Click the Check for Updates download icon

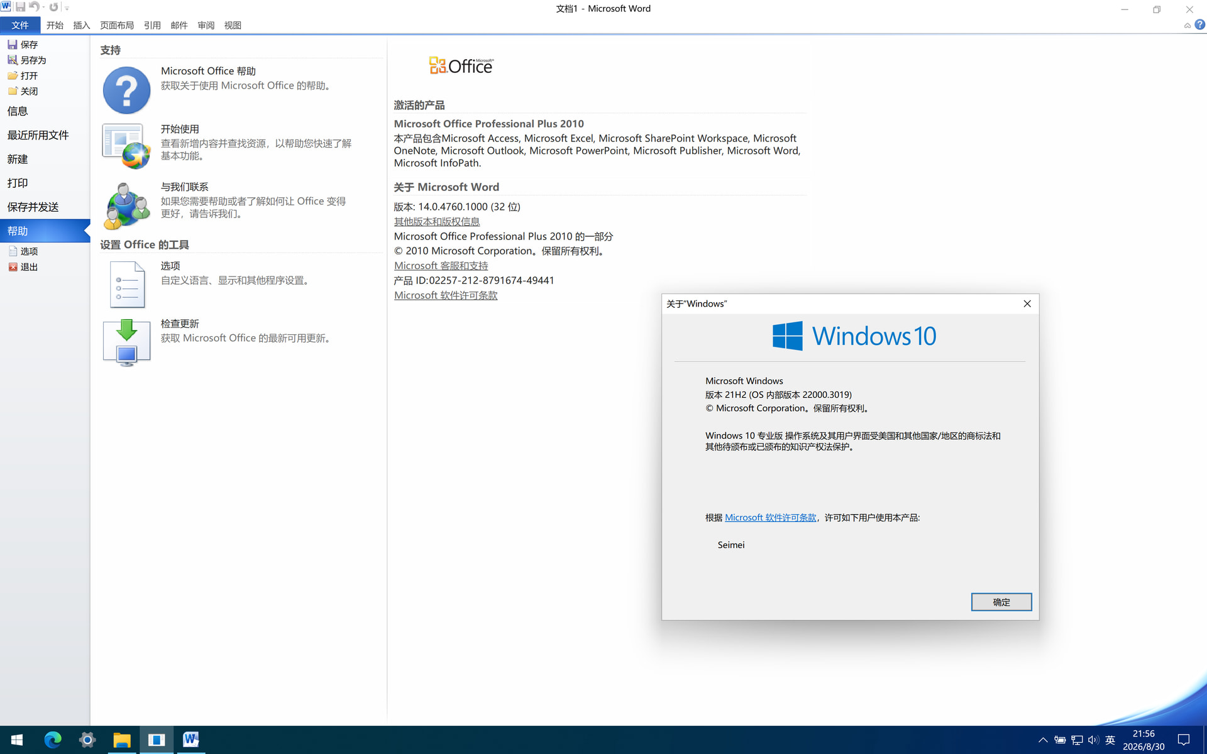[x=126, y=342]
